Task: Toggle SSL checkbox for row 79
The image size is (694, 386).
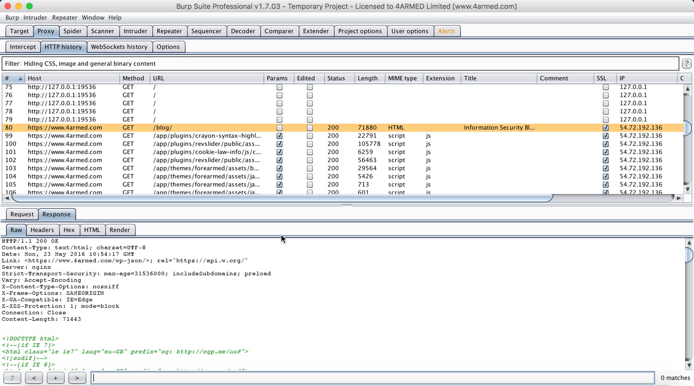Action: [606, 119]
